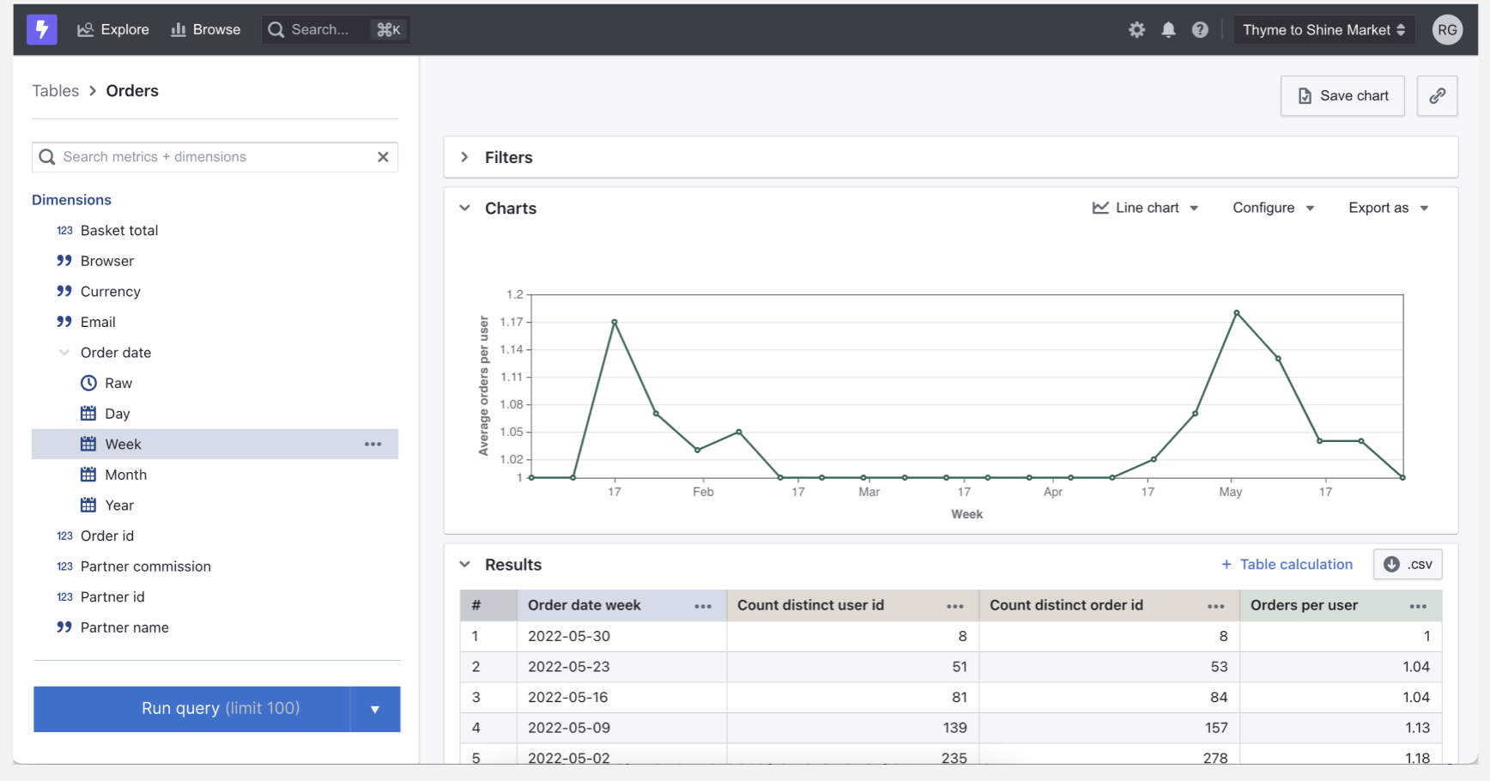Clear the metrics search with the X icon

pos(383,157)
